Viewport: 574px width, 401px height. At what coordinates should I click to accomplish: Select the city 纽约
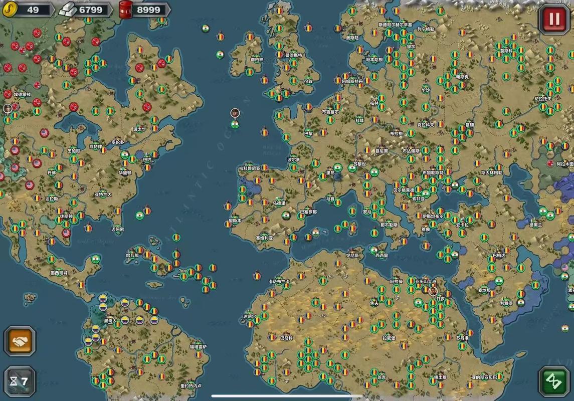click(147, 160)
